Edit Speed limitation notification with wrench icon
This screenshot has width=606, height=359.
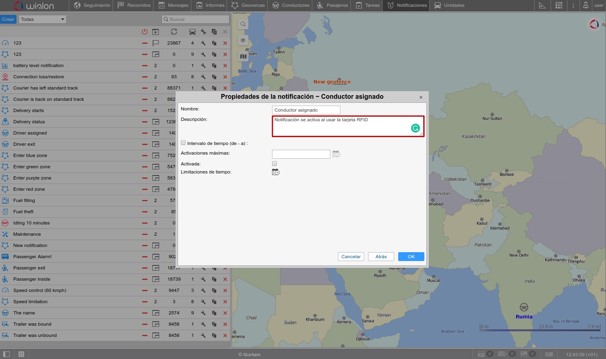click(x=203, y=302)
